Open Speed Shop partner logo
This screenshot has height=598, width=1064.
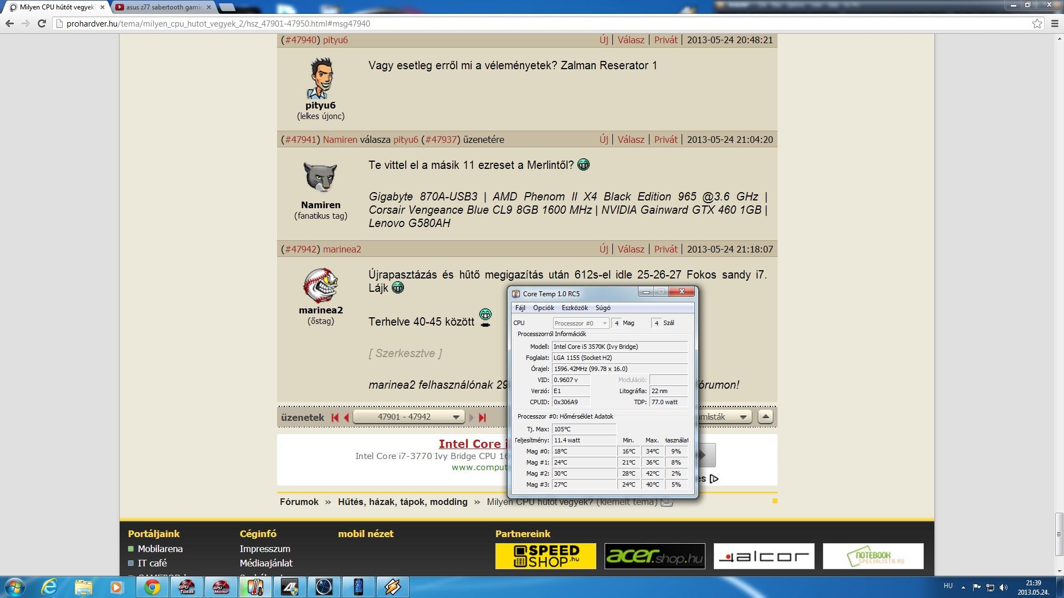click(x=546, y=556)
